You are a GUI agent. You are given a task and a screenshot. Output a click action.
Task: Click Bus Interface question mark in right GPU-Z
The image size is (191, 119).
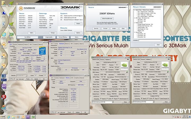tap(169, 77)
